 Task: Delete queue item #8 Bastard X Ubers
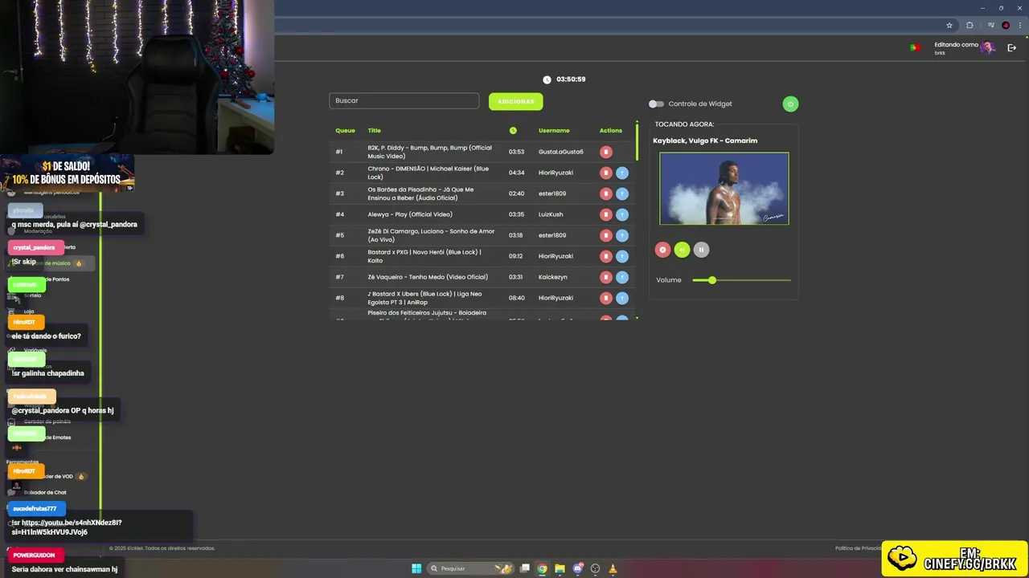[606, 298]
